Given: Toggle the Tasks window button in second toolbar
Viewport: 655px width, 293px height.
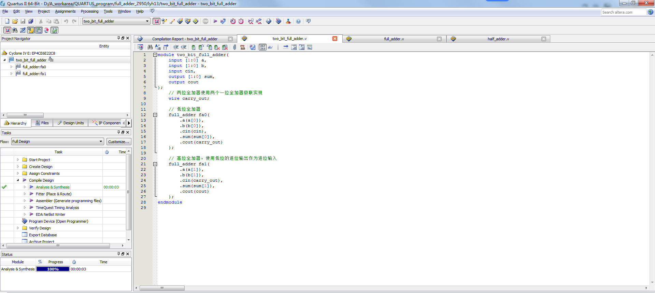Looking at the screenshot, I should pos(54,30).
